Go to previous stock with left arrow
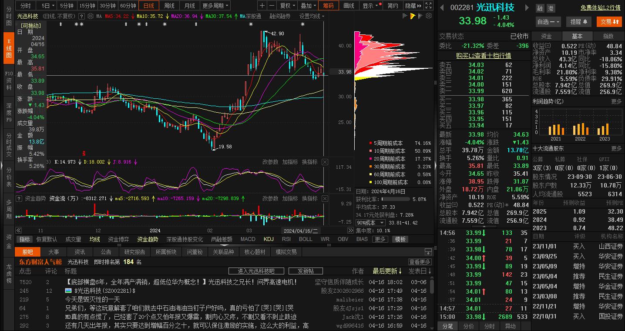This screenshot has height=331, width=625. 442,7
